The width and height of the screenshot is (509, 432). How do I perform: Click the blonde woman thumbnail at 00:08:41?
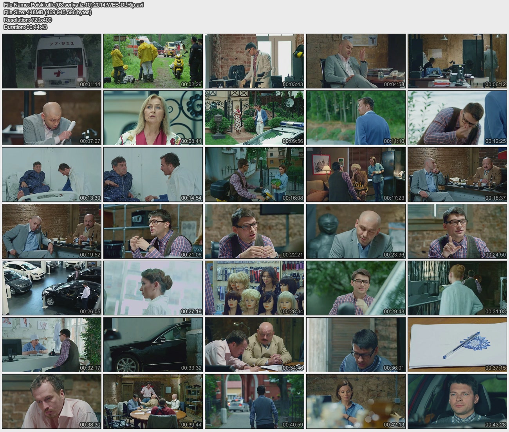point(153,118)
